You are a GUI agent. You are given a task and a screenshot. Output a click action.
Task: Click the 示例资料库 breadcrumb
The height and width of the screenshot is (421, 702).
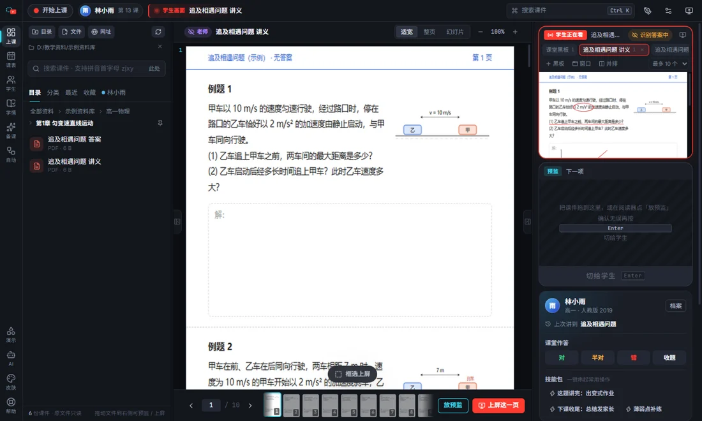80,112
